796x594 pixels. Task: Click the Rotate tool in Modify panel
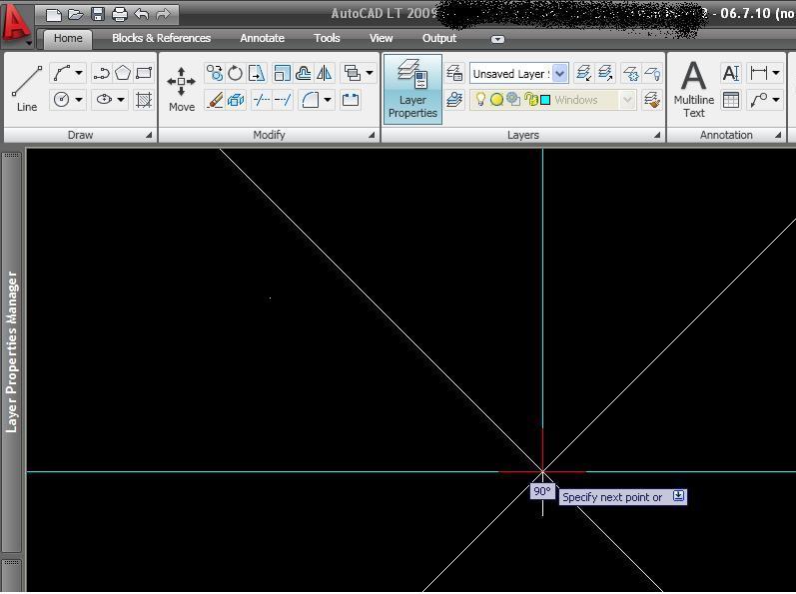click(x=236, y=73)
